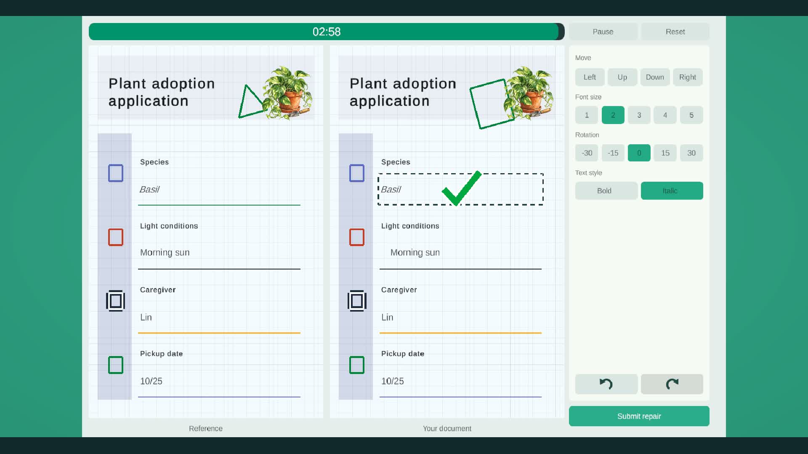Set rotation to -30
This screenshot has height=454, width=808.
(587, 153)
